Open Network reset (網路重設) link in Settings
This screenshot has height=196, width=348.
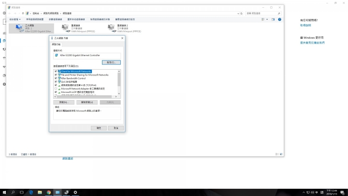point(68,158)
